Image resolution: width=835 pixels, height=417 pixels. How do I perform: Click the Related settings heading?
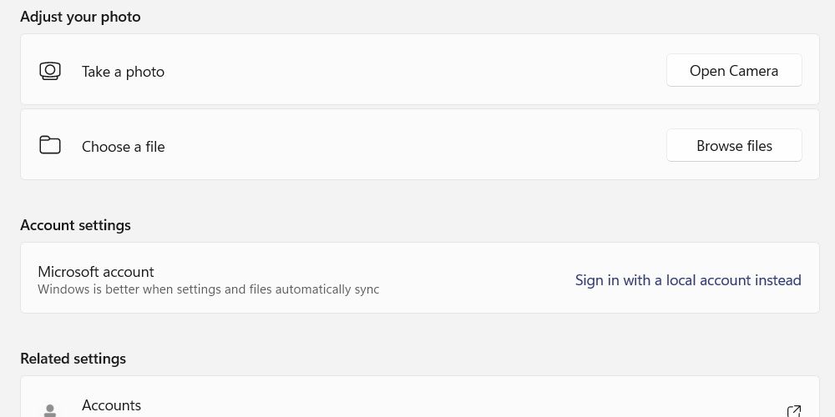[73, 359]
